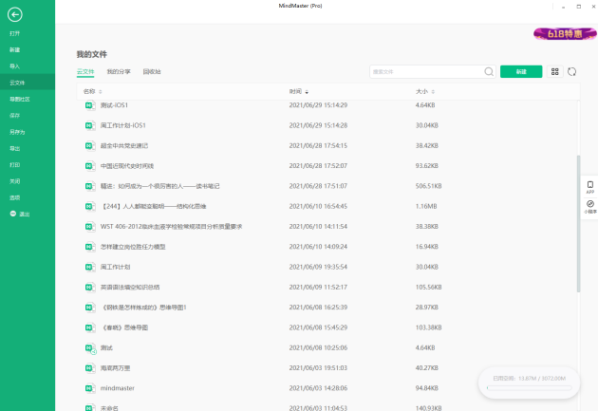This screenshot has height=411, width=598.
Task: Click the storage usage progress bar
Action: 530,387
